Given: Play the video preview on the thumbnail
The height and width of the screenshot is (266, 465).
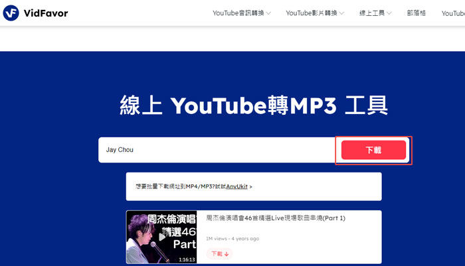Looking at the screenshot, I should coord(161,237).
